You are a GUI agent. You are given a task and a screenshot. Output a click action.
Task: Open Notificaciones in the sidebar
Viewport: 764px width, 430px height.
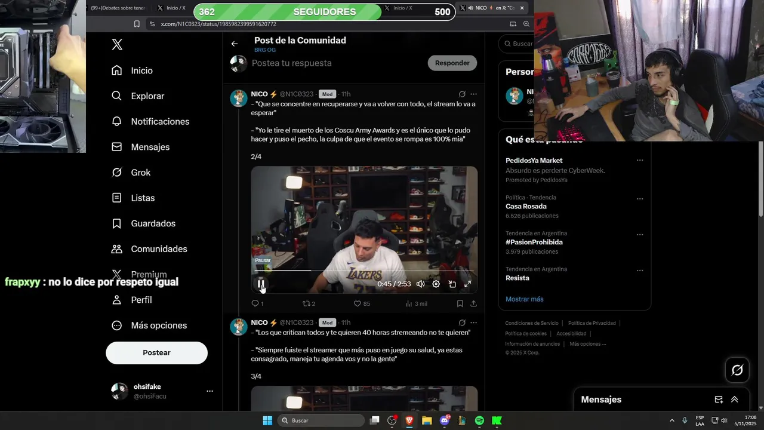[x=150, y=121]
